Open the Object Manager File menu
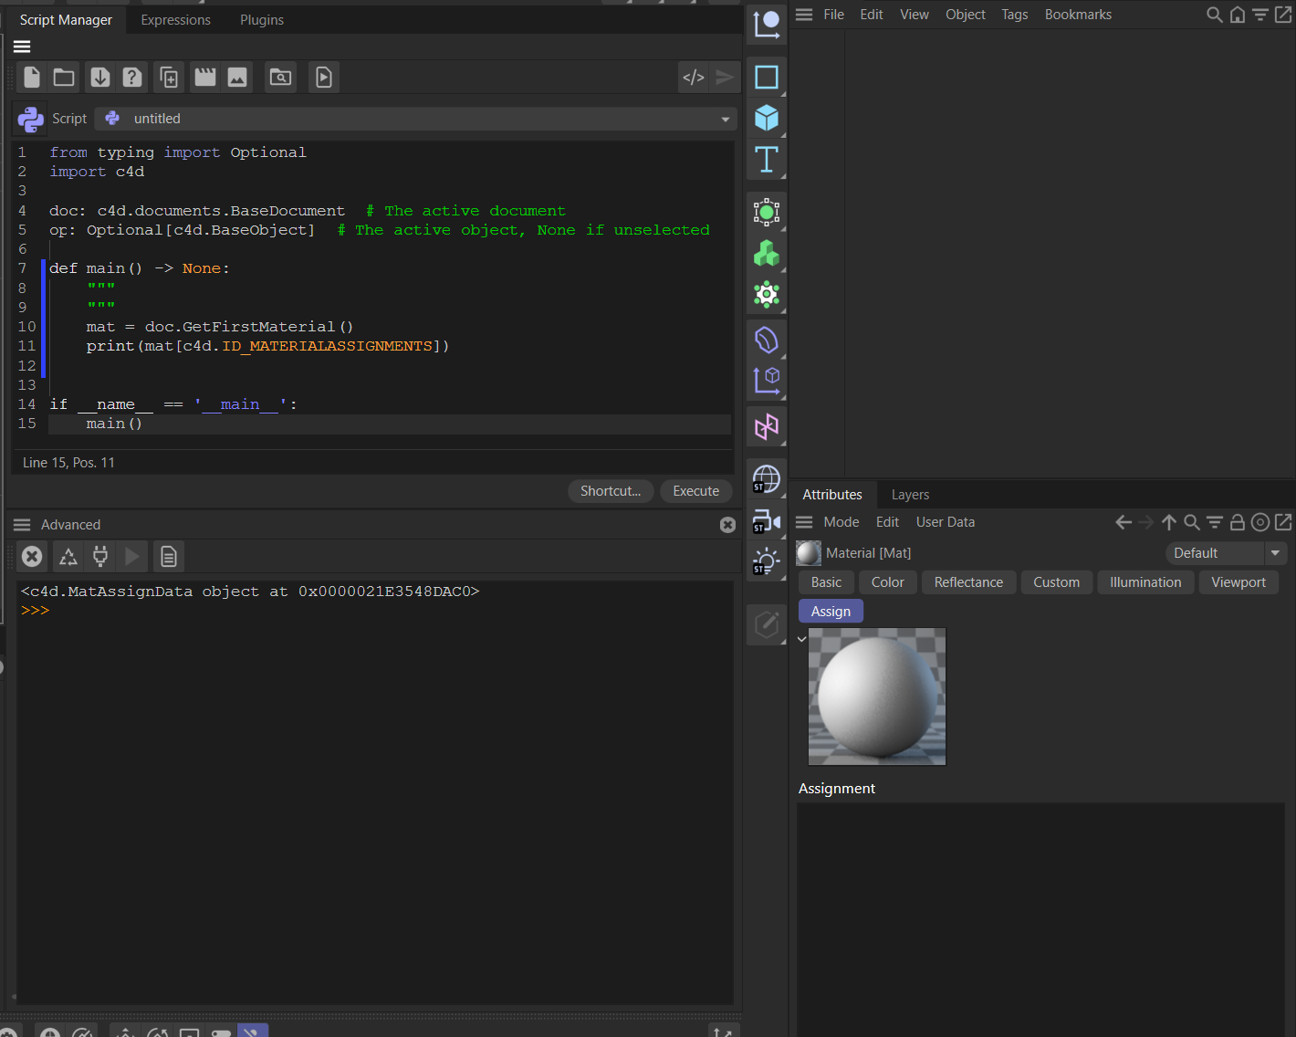 pos(833,15)
